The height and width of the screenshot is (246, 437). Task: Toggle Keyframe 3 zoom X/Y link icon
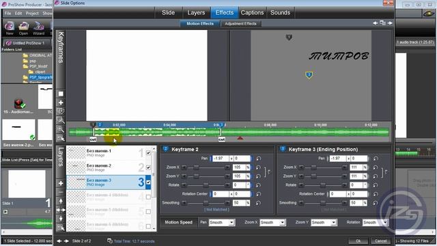tap(385, 172)
